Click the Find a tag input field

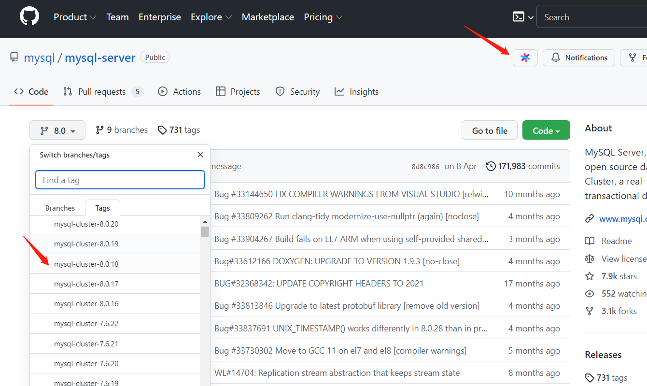(x=120, y=180)
